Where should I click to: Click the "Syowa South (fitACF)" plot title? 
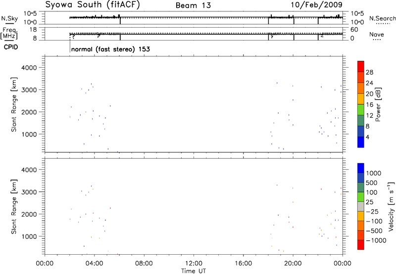93,5
